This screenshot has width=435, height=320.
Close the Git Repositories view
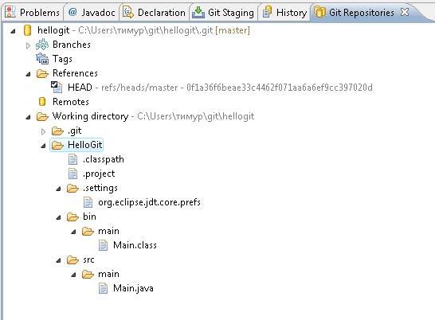coord(405,12)
